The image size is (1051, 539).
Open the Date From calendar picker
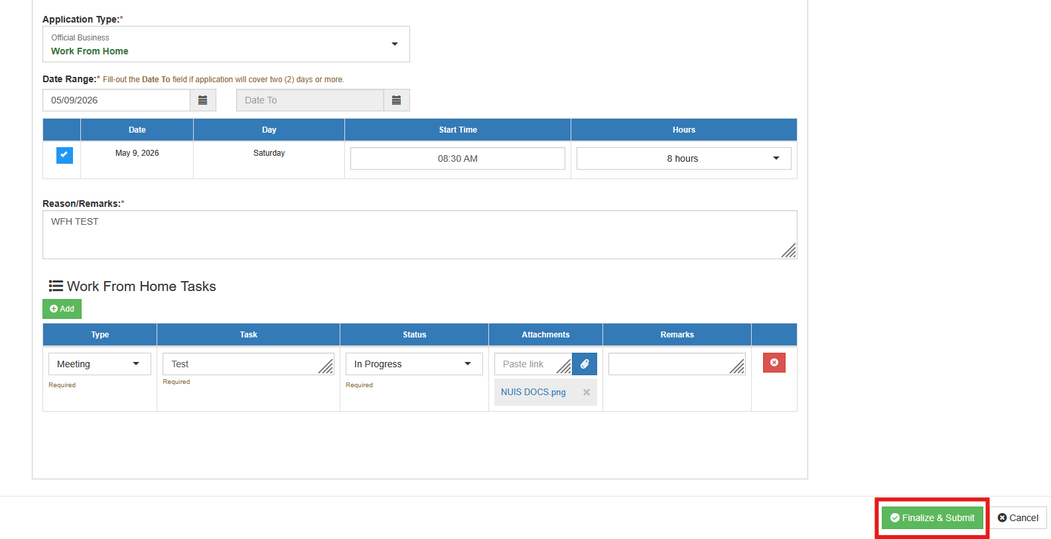203,100
